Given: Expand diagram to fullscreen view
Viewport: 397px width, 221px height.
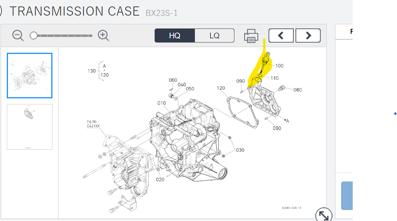Looking at the screenshot, I should (323, 215).
